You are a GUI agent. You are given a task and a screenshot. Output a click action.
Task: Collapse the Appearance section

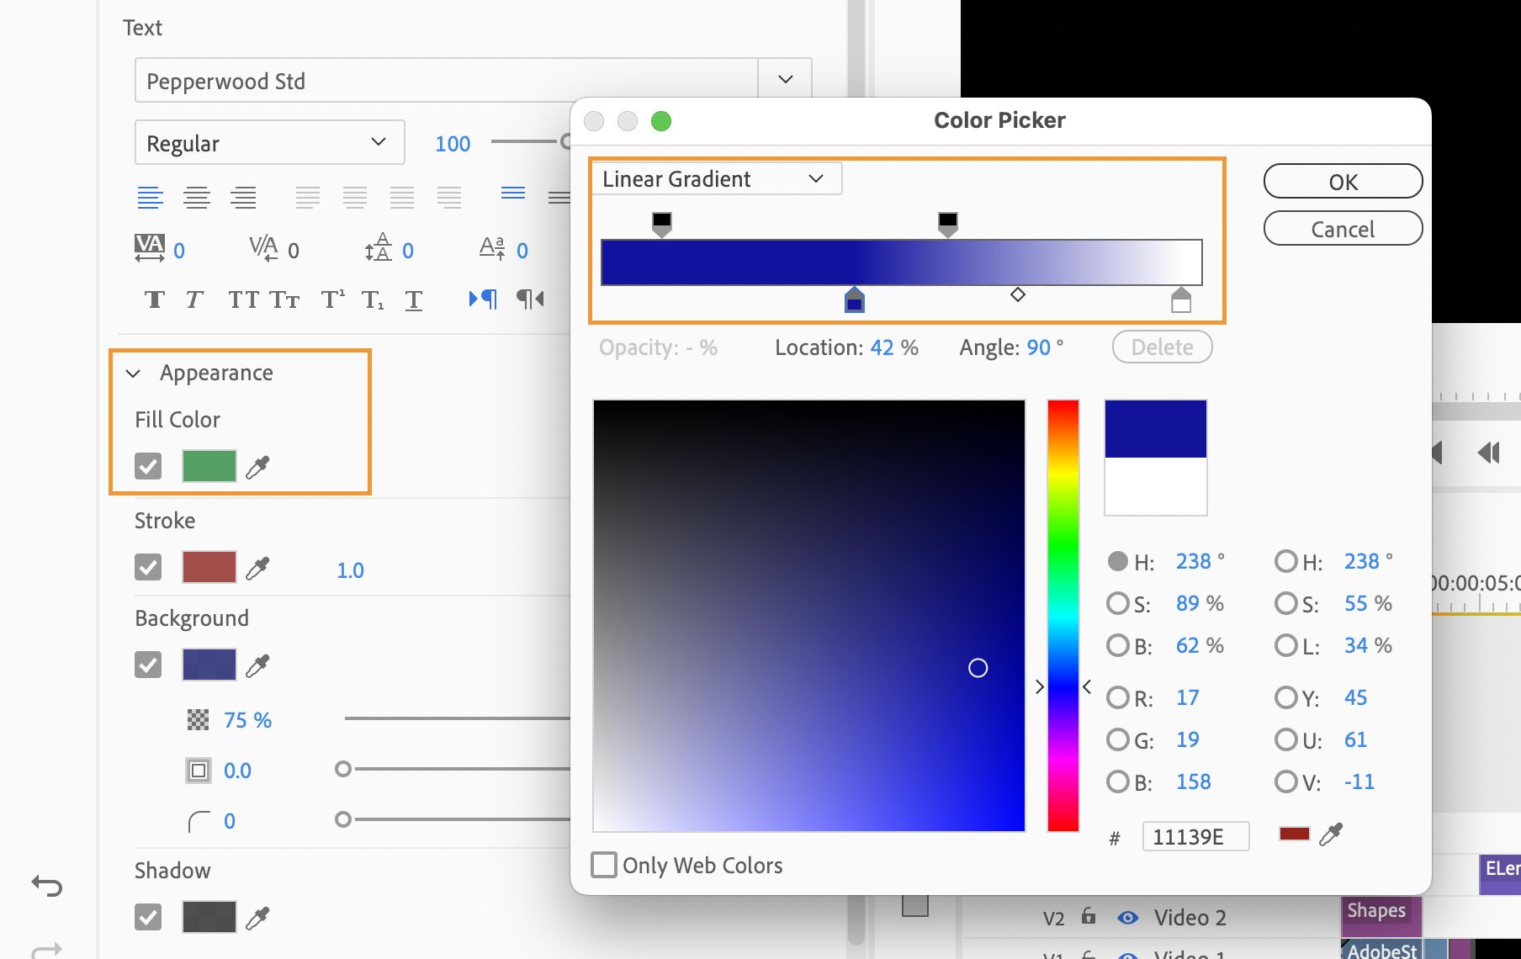coord(132,373)
